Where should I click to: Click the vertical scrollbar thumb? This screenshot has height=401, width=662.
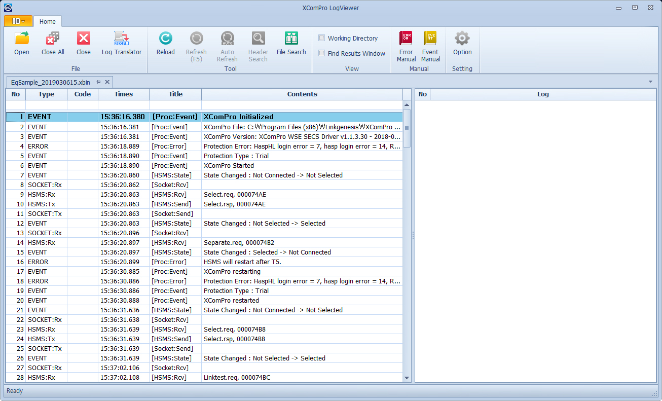click(x=407, y=128)
